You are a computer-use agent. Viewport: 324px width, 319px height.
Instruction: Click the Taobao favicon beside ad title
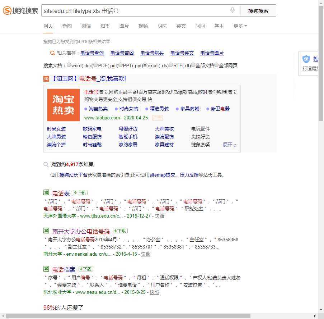46,79
